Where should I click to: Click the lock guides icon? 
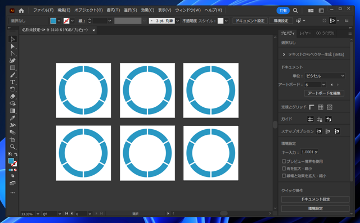point(319,119)
